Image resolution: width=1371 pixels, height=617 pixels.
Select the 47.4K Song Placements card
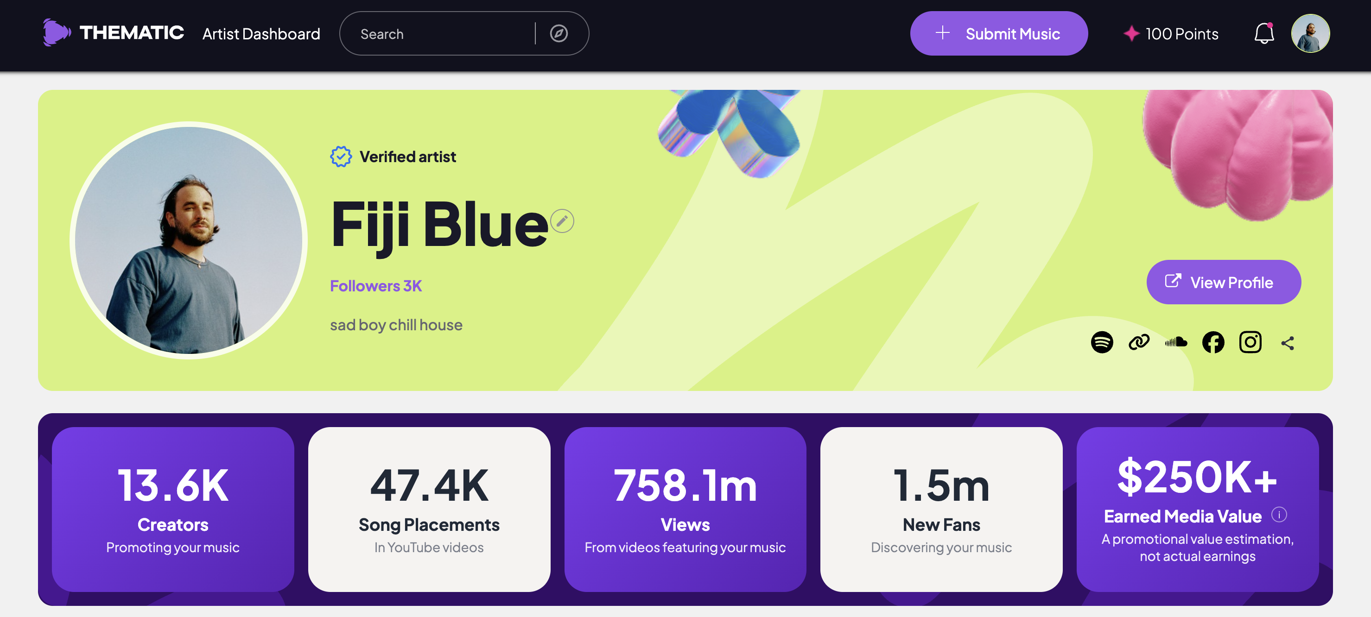tap(429, 509)
